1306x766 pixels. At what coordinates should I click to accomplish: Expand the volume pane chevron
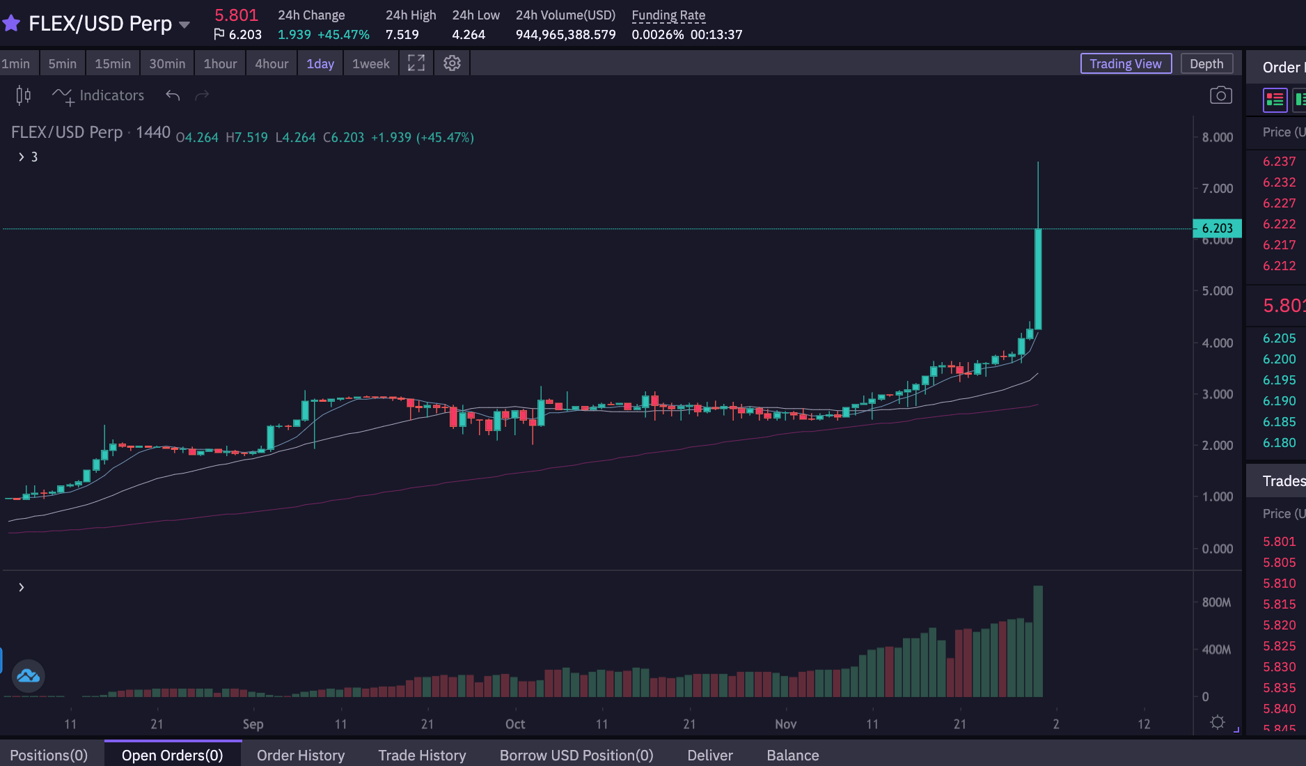click(22, 587)
